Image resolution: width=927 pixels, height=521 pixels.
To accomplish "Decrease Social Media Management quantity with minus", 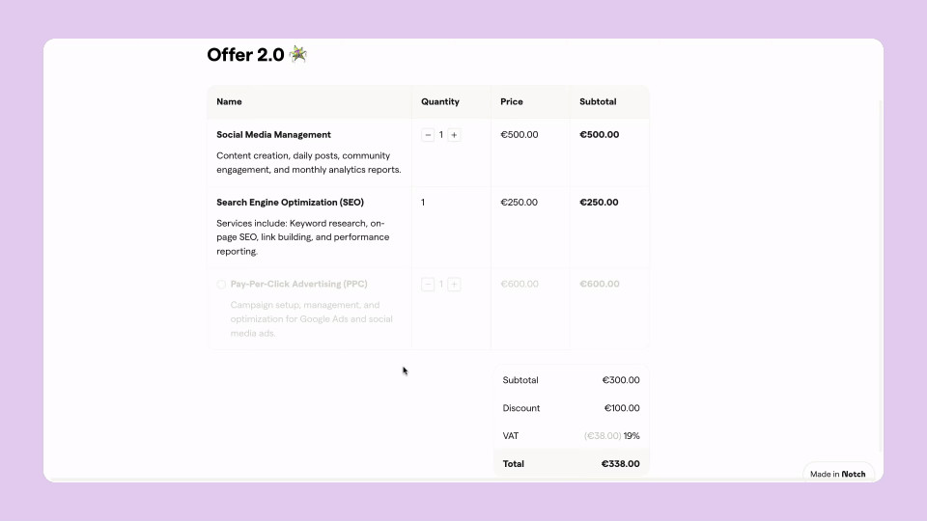I will [x=428, y=135].
